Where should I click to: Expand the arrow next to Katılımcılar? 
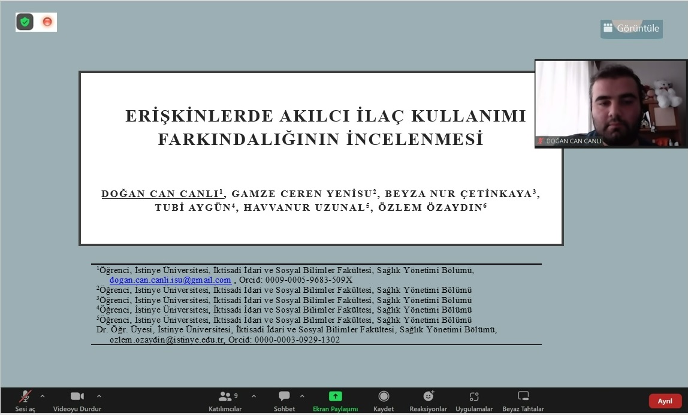click(254, 396)
